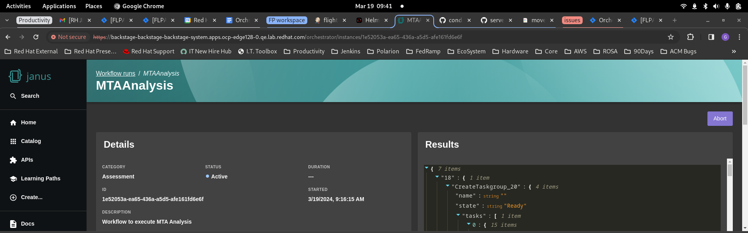This screenshot has width=748, height=233.
Task: Open APIs puzzle-piece icon
Action: [x=13, y=160]
